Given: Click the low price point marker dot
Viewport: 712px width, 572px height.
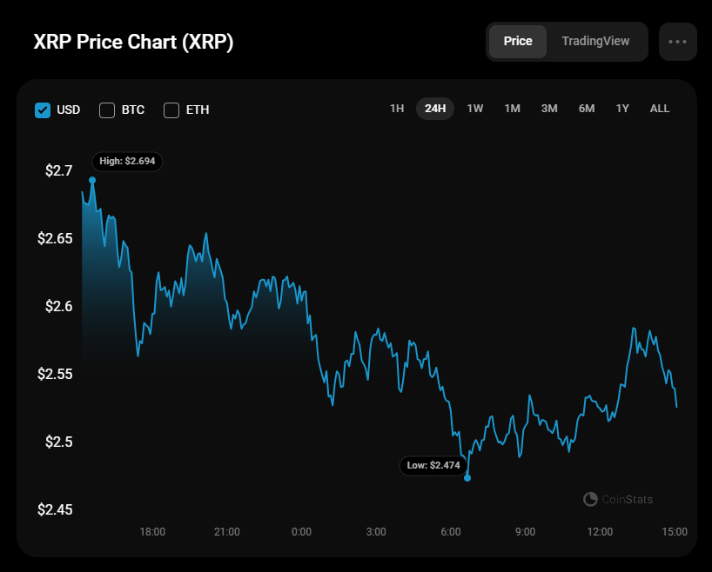Looking at the screenshot, I should [467, 477].
